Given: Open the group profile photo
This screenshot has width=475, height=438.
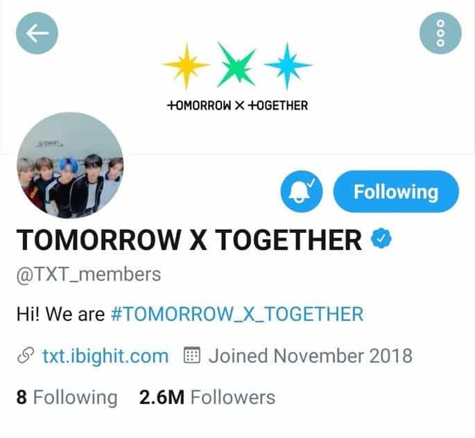Looking at the screenshot, I should [70, 165].
